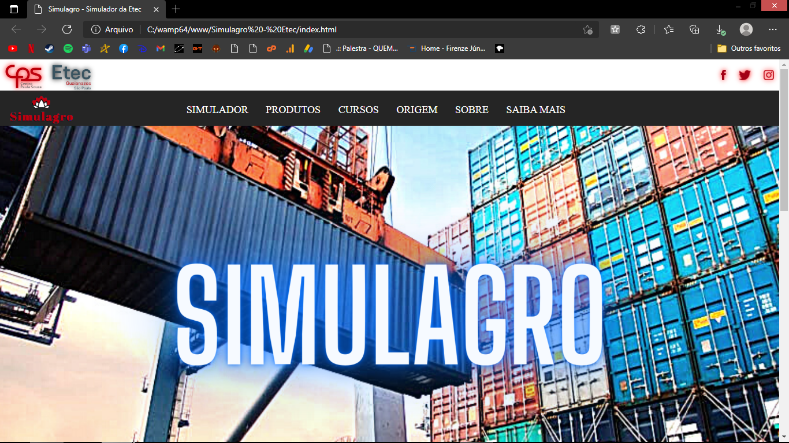Select the CURSOS menu item
Image resolution: width=789 pixels, height=443 pixels.
coord(358,110)
